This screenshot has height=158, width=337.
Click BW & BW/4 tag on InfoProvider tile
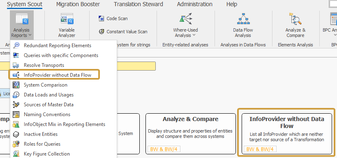tap(260, 149)
